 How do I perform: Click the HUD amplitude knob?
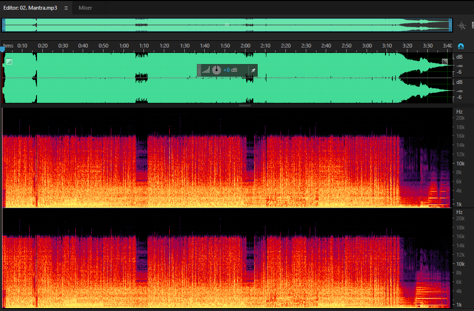pyautogui.click(x=216, y=70)
